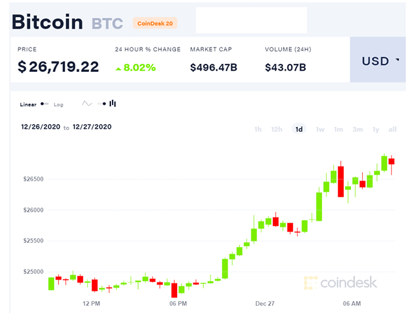Switch to the 1d time range
The image size is (415, 320).
(x=299, y=129)
